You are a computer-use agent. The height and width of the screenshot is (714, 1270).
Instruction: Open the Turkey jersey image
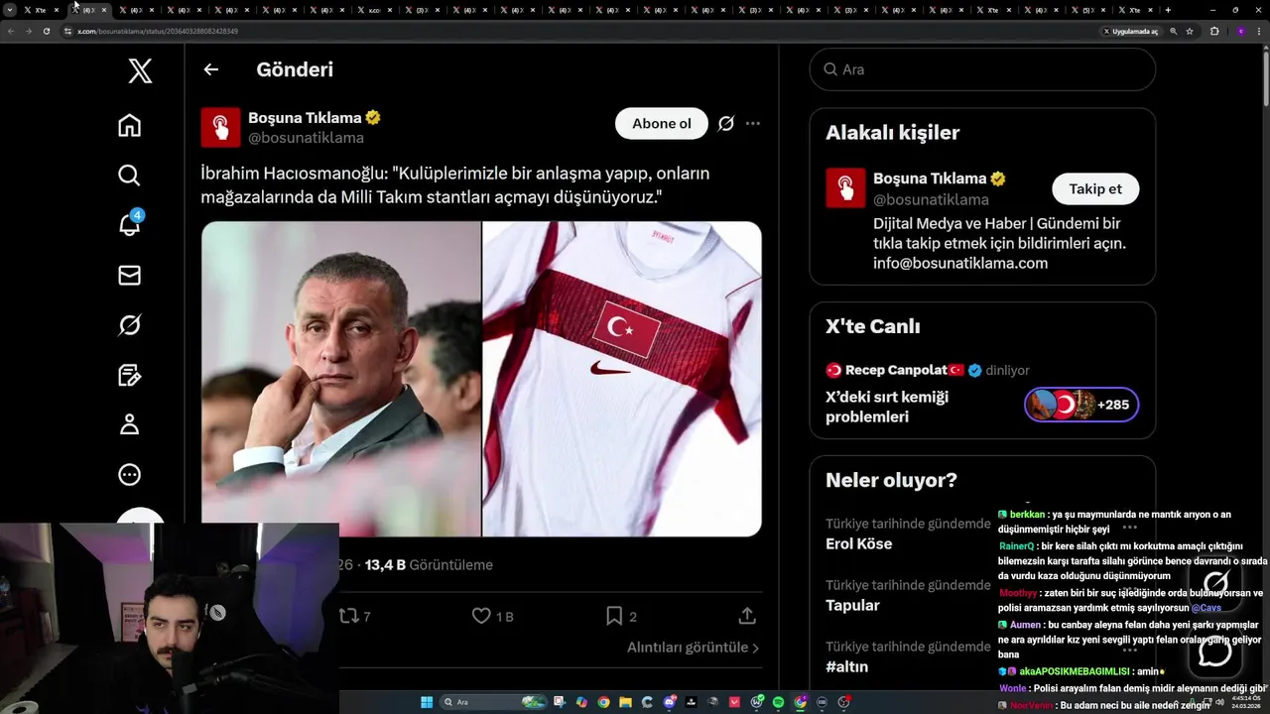622,379
